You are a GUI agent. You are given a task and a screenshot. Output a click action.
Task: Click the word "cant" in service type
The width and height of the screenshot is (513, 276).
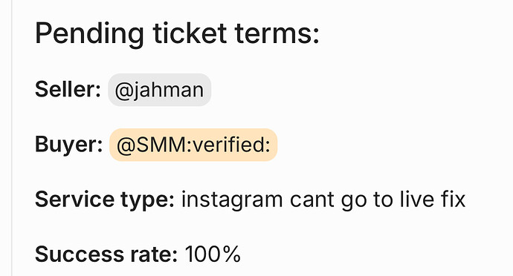point(312,200)
